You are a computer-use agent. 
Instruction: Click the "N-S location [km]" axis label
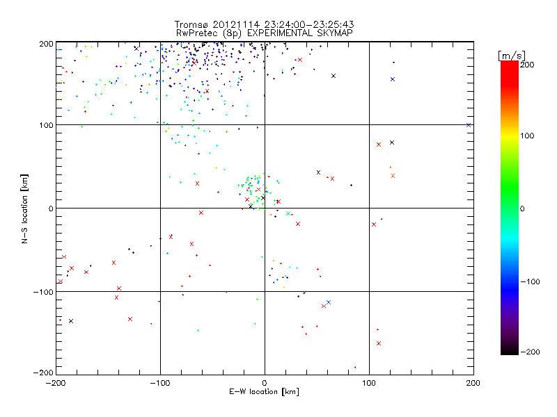tap(24, 209)
